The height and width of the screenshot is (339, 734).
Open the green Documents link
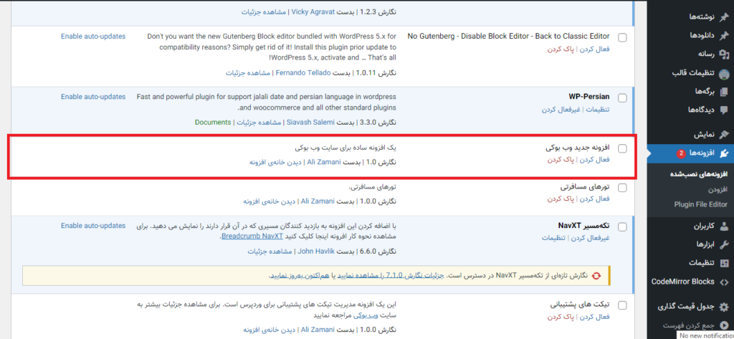click(x=213, y=123)
